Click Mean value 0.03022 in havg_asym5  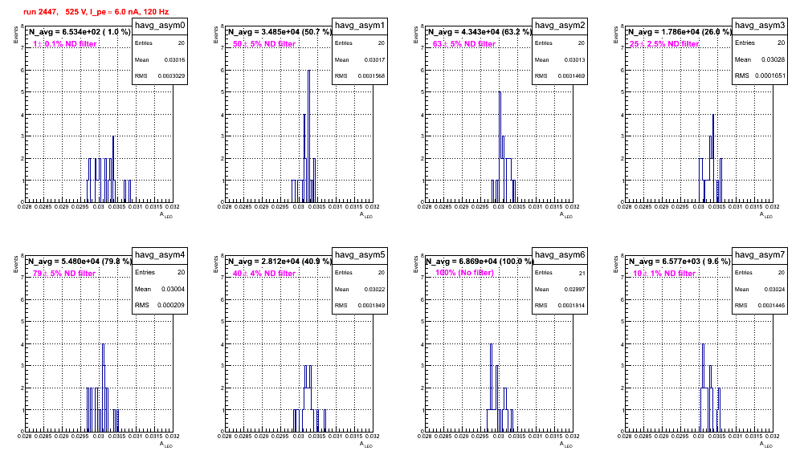coord(374,289)
